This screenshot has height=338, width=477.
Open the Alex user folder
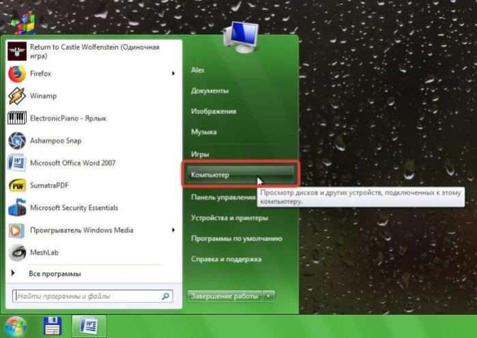pos(198,70)
